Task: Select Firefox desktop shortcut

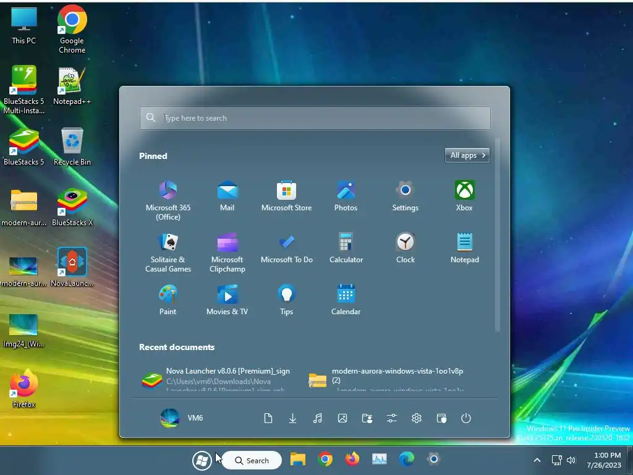Action: [x=24, y=388]
